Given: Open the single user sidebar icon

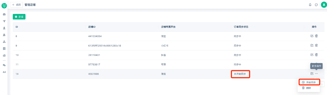Looking at the screenshot, I should pyautogui.click(x=4, y=28).
